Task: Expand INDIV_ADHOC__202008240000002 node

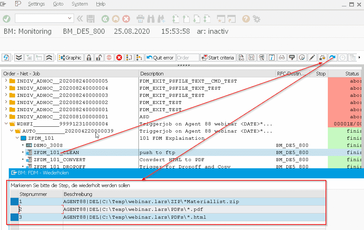Action: (x=6, y=102)
